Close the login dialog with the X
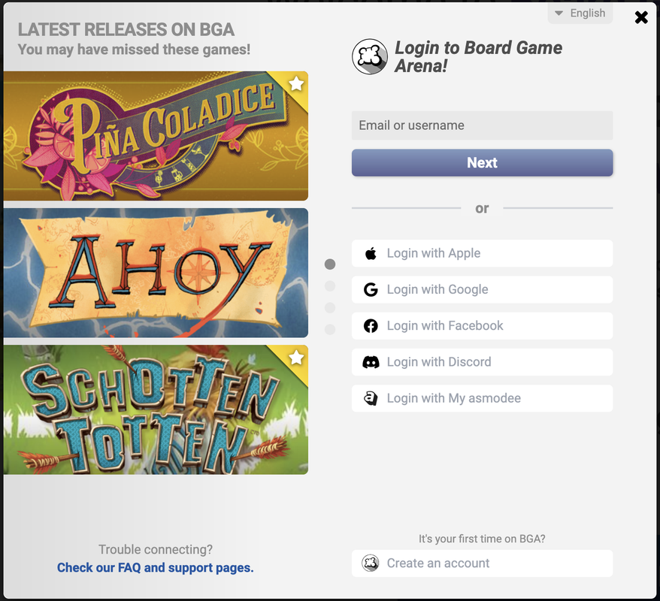 coord(641,17)
